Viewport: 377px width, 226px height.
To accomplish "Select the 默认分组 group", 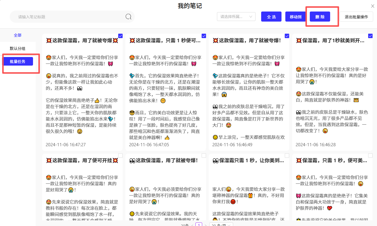I will click(18, 48).
